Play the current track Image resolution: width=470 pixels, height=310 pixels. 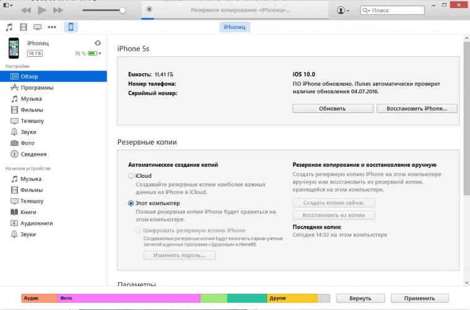(42, 10)
